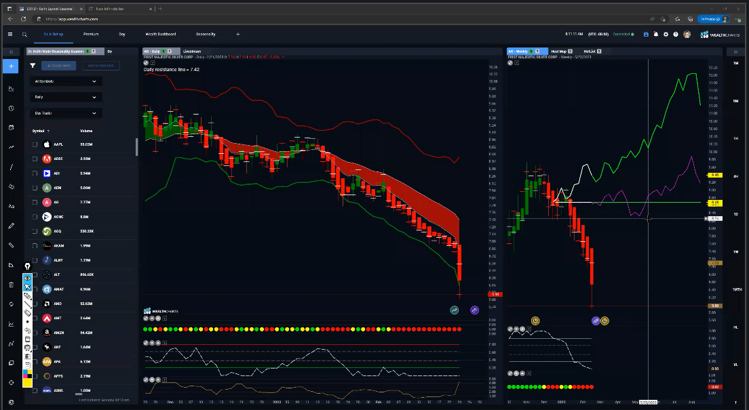Expand the plus box on daily chart header
749x410 pixels.
pos(153,63)
